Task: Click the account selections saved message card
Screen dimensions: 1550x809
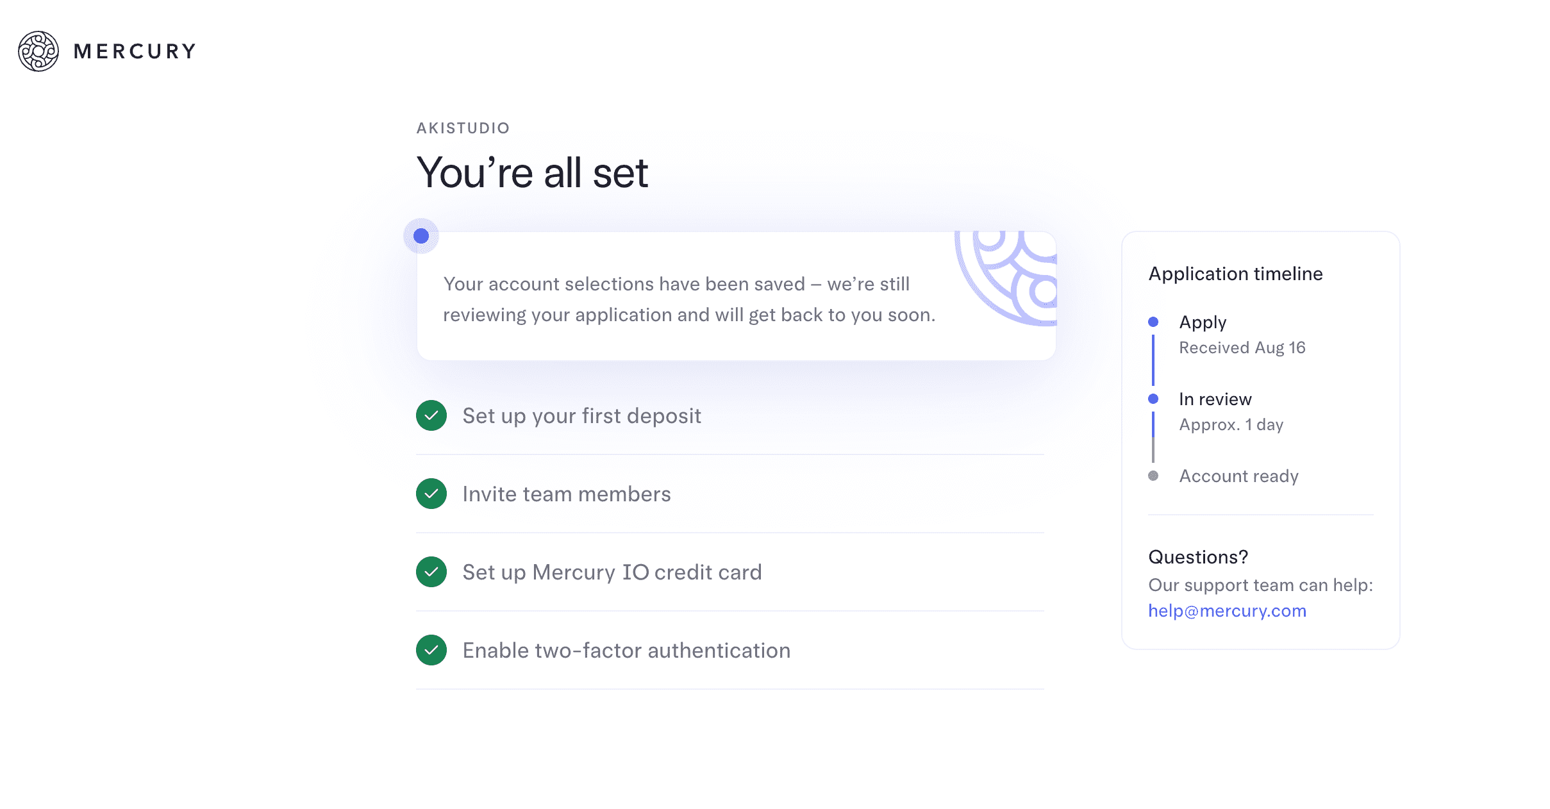Action: pyautogui.click(x=689, y=299)
